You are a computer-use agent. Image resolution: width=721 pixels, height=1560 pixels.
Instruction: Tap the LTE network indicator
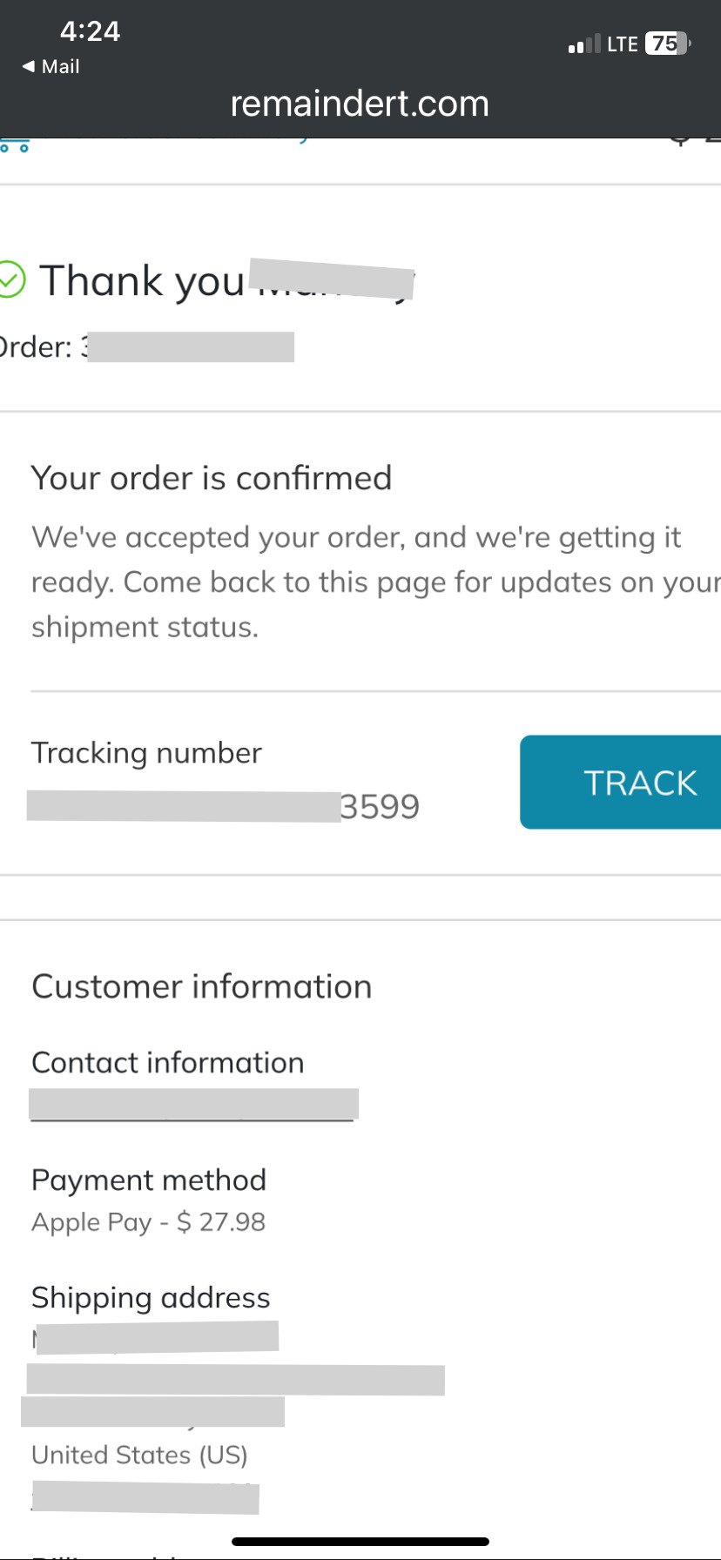(623, 44)
